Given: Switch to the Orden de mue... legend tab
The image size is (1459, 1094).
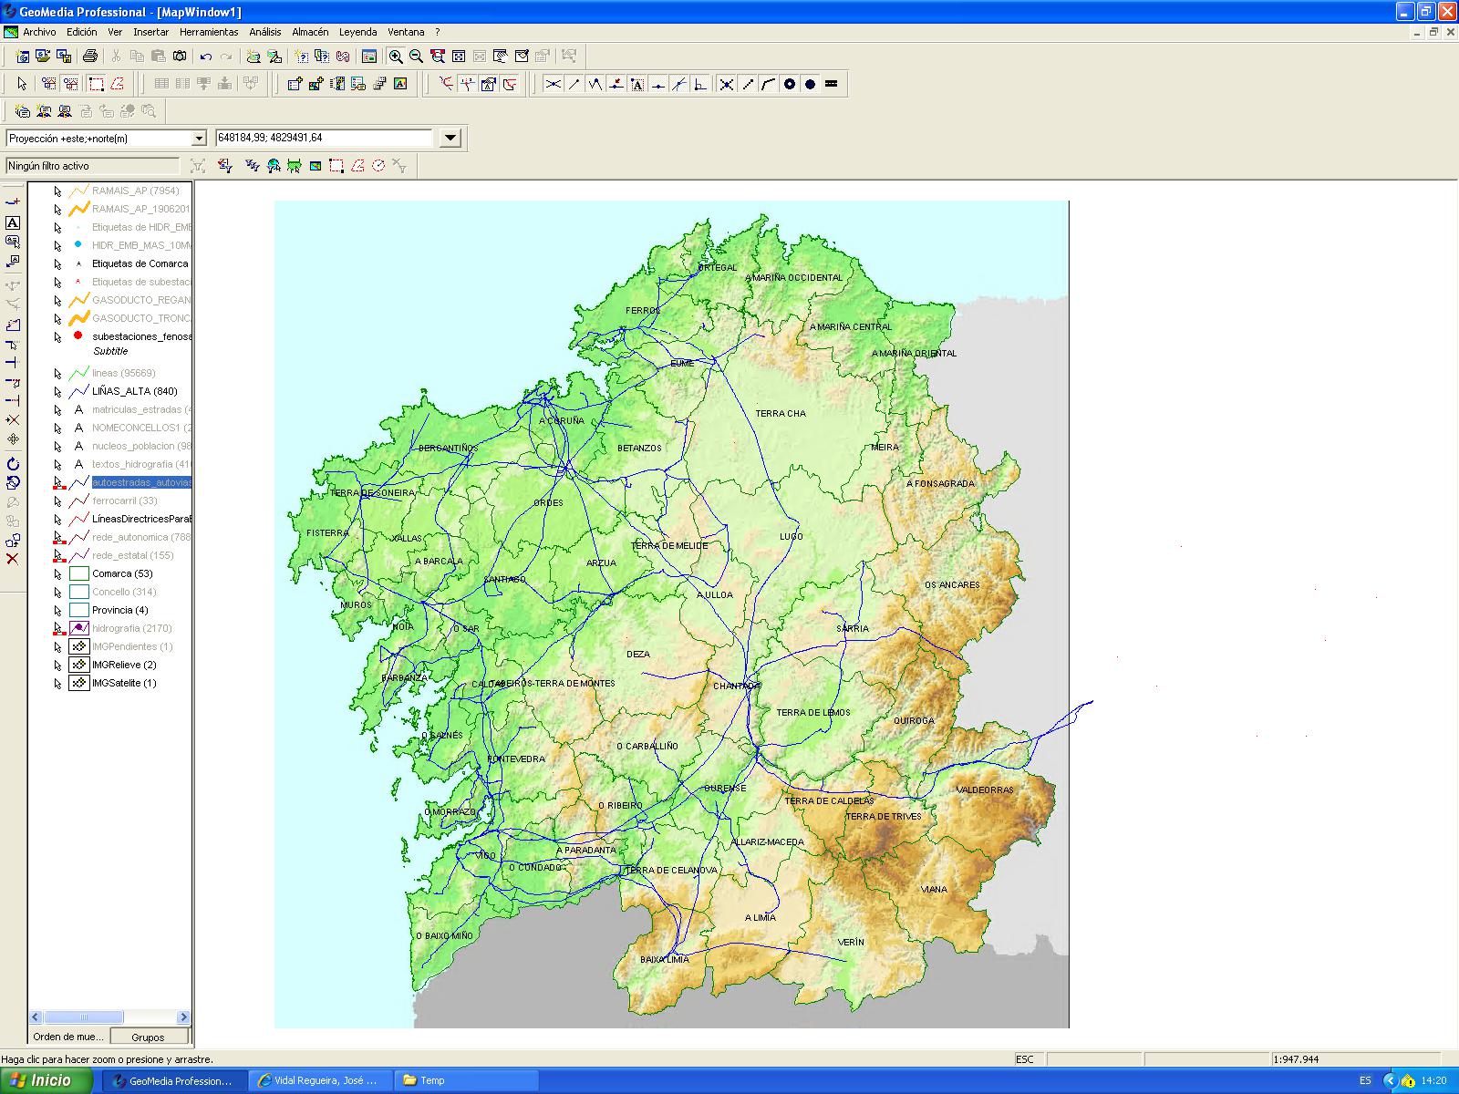Looking at the screenshot, I should tap(69, 1037).
